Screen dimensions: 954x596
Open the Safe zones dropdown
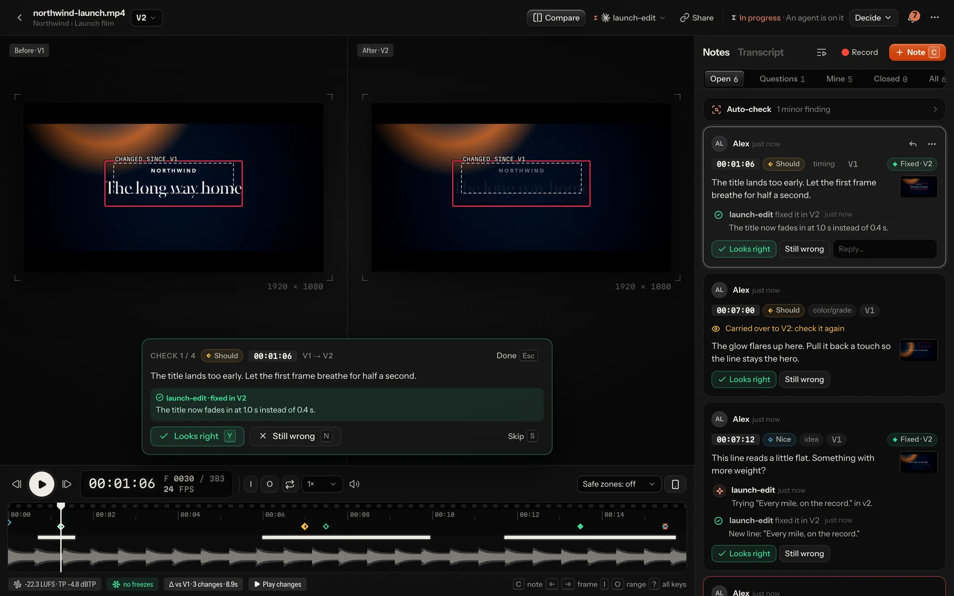[619, 484]
